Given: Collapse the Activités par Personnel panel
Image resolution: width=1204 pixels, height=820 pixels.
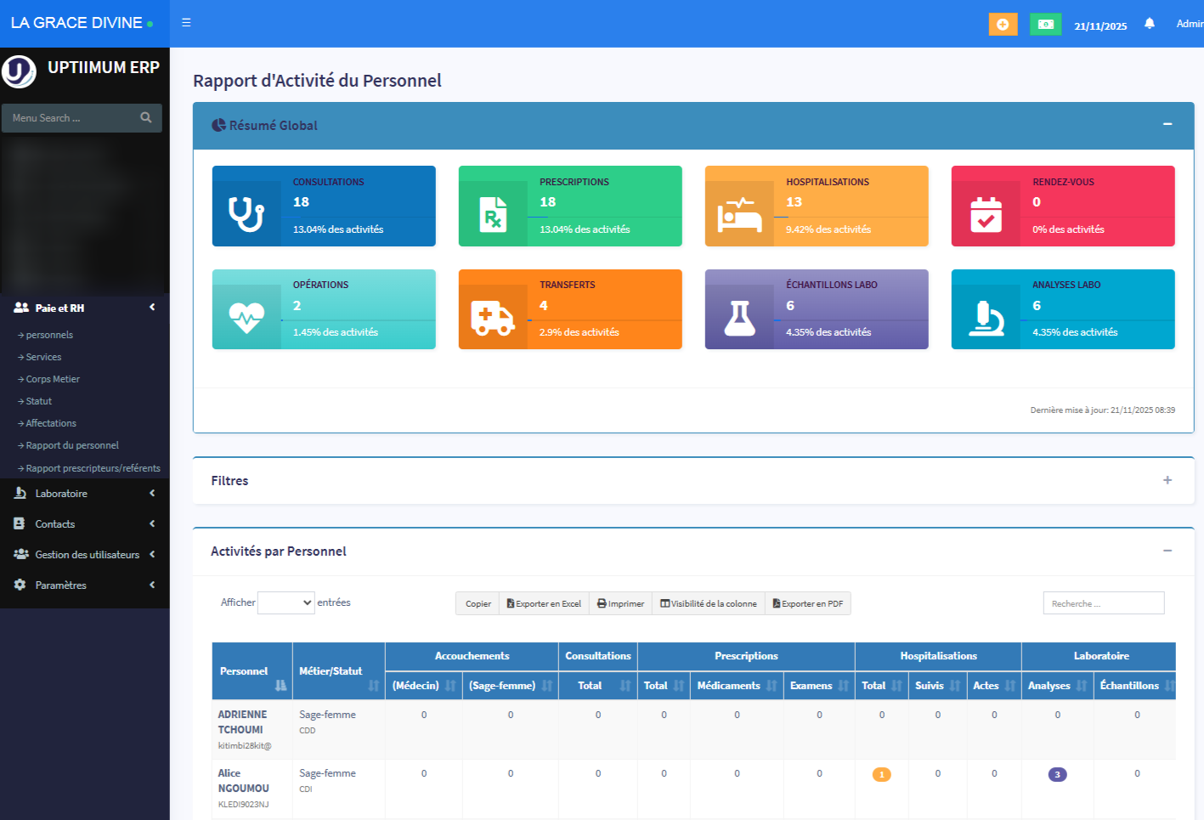Looking at the screenshot, I should (1167, 551).
